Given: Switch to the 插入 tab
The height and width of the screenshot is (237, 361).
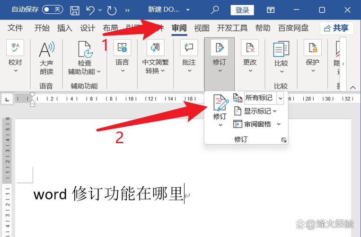Looking at the screenshot, I should pos(65,28).
